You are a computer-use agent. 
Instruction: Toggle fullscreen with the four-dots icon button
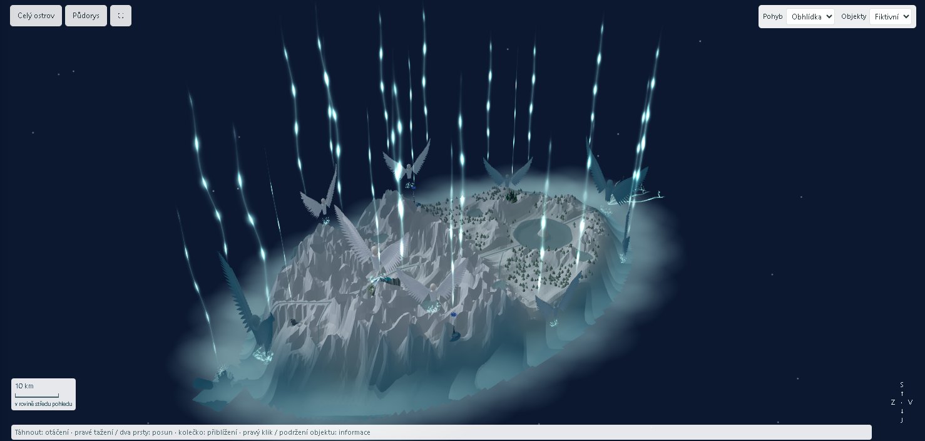121,16
